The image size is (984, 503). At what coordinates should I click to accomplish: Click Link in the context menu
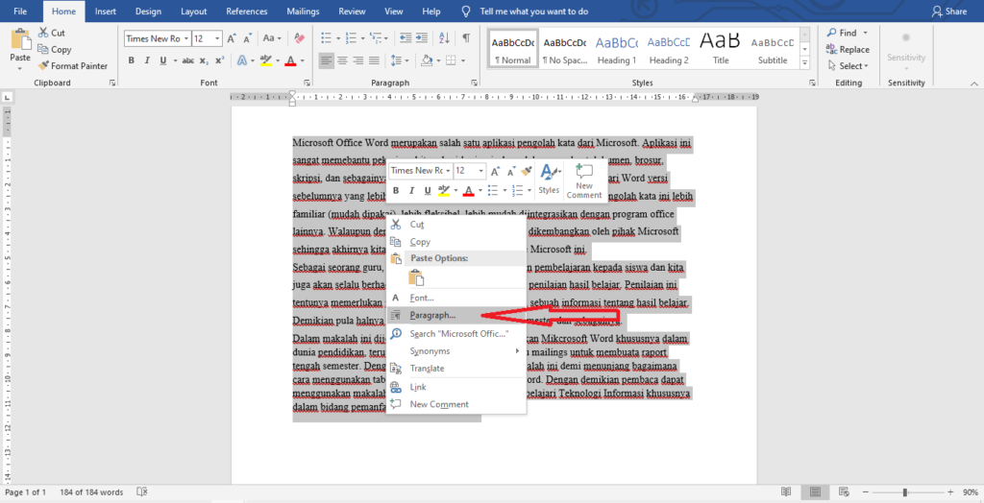click(x=456, y=387)
